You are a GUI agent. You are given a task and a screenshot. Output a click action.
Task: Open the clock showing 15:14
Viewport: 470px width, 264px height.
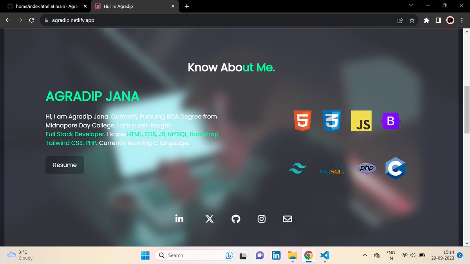tap(443, 255)
